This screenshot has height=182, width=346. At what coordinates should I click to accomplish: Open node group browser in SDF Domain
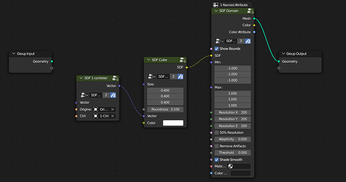point(219,41)
